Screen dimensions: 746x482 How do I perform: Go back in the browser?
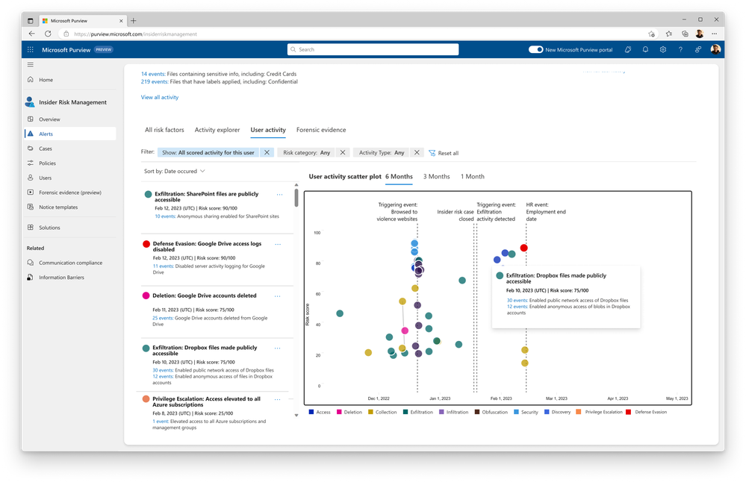32,34
